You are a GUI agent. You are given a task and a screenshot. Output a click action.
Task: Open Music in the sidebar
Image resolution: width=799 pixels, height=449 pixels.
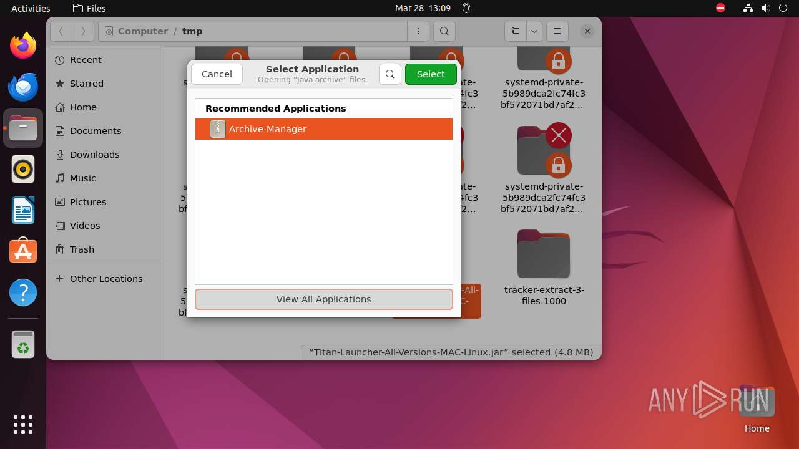[105, 178]
